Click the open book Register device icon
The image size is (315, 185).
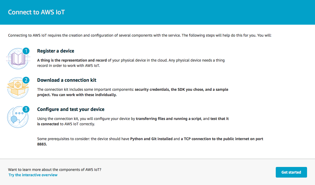click(18, 59)
